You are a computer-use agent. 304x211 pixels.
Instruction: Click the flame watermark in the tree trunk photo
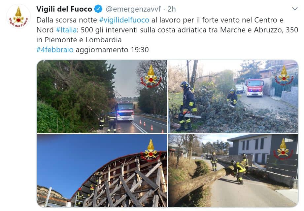click(x=283, y=149)
